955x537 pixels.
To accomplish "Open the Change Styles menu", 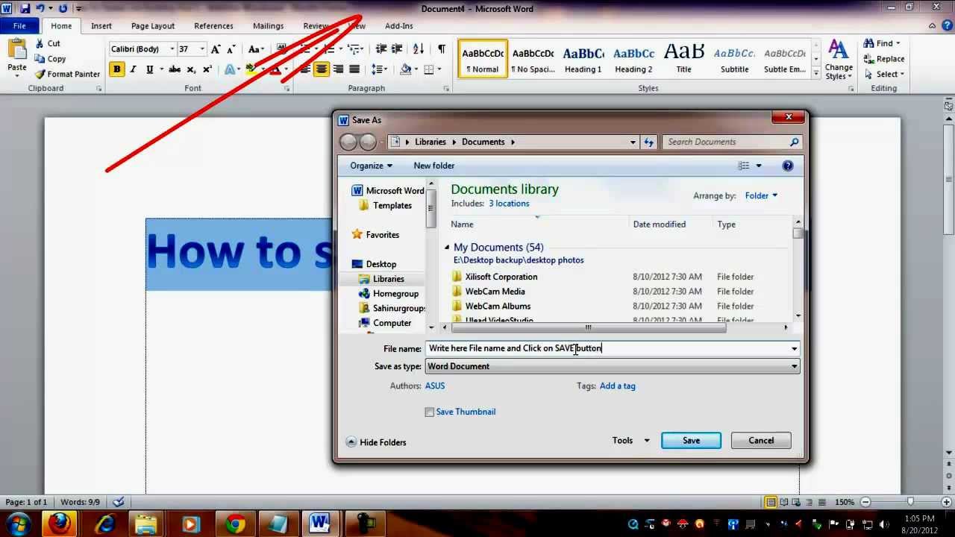I will 839,60.
